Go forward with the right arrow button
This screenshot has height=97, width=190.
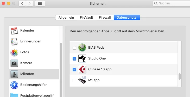tap(29, 3)
